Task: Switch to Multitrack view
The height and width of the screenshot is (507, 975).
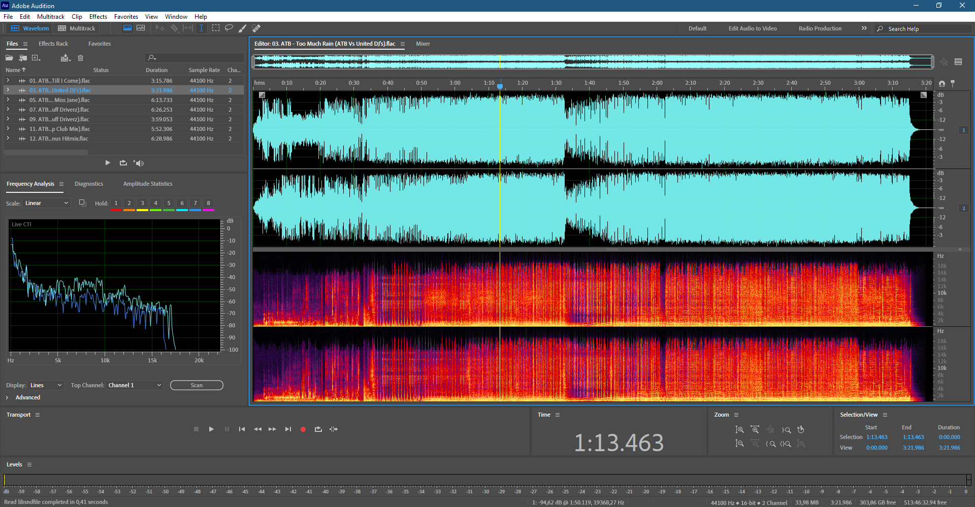Action: coord(77,28)
